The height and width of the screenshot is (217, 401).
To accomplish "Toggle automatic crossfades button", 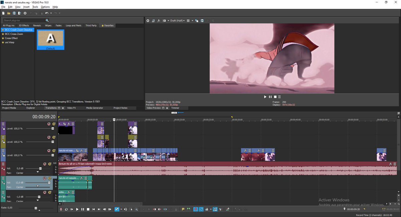I will 201,209.
